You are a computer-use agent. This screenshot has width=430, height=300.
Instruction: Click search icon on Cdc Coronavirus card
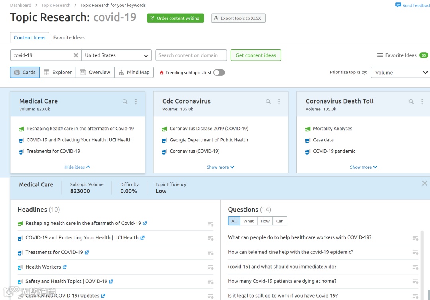(x=268, y=102)
